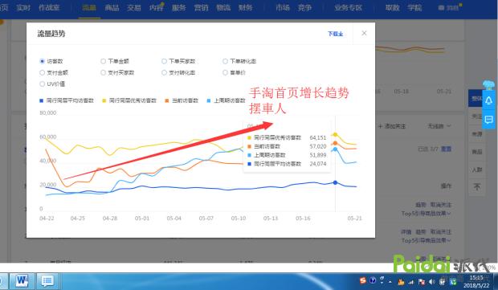The image size is (498, 290).
Task: Open the 业务专区 navigation item
Action: pyautogui.click(x=348, y=7)
